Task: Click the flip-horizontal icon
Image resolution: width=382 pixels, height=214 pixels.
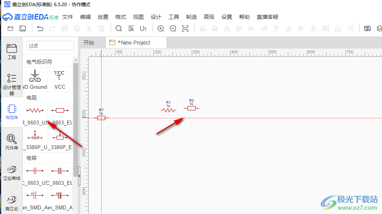Action: click(x=227, y=28)
